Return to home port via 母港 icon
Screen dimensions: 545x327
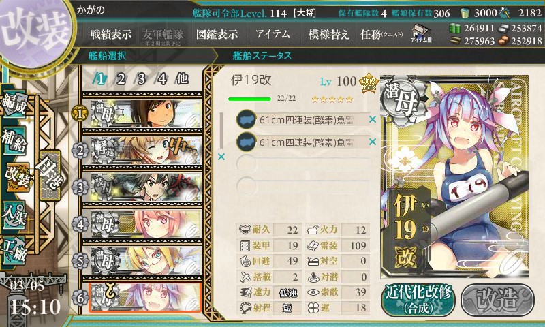(50, 176)
